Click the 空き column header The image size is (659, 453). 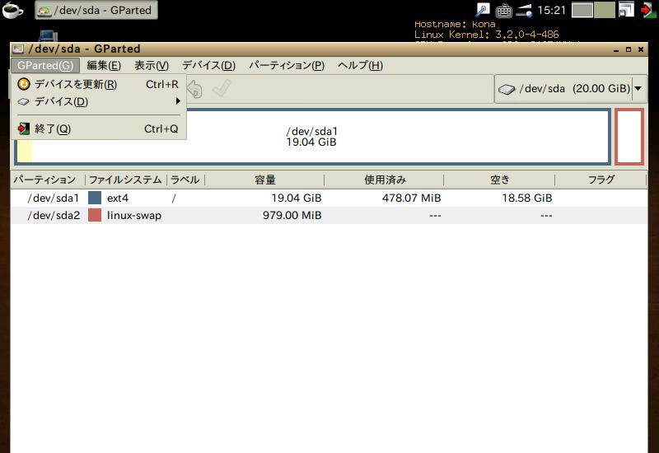click(x=500, y=180)
